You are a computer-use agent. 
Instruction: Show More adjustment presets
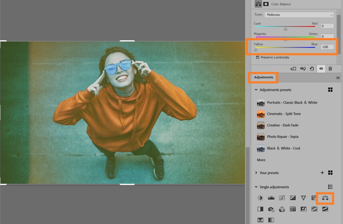click(x=261, y=160)
